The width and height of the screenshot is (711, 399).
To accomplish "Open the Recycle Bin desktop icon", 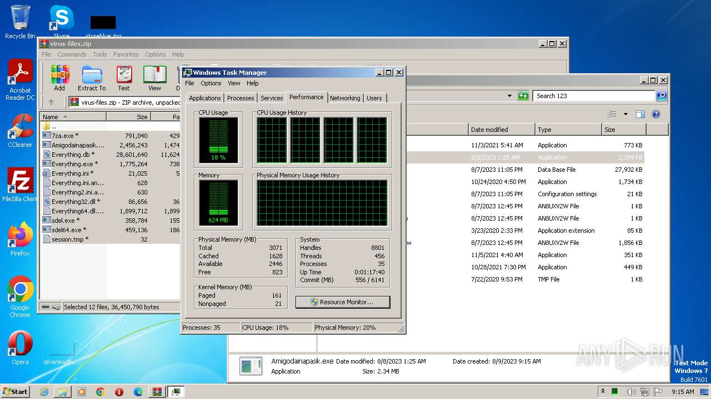I will click(x=20, y=22).
